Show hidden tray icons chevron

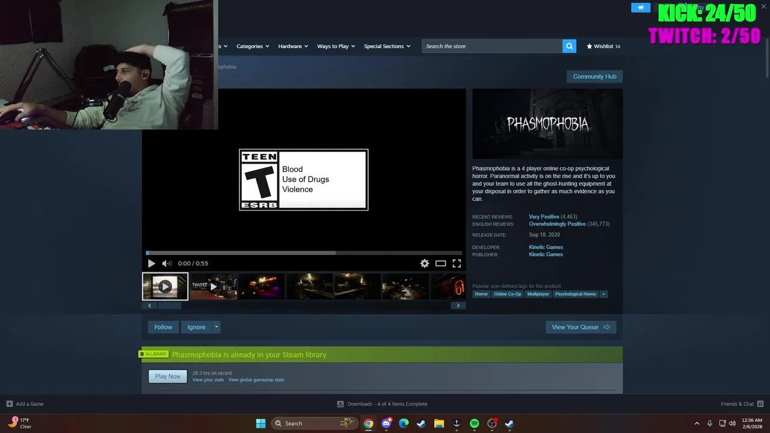tap(697, 423)
